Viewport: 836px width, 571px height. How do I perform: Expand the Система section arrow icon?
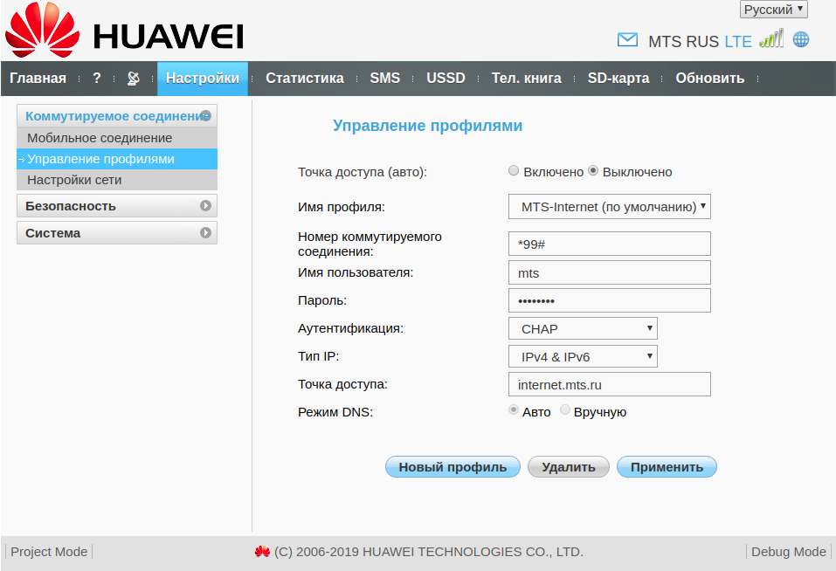pos(205,233)
